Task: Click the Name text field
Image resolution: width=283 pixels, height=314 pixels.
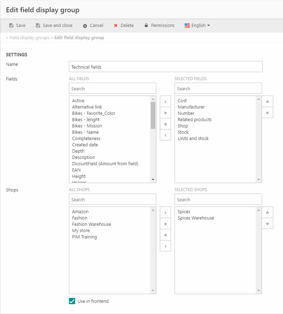Action: [165, 67]
